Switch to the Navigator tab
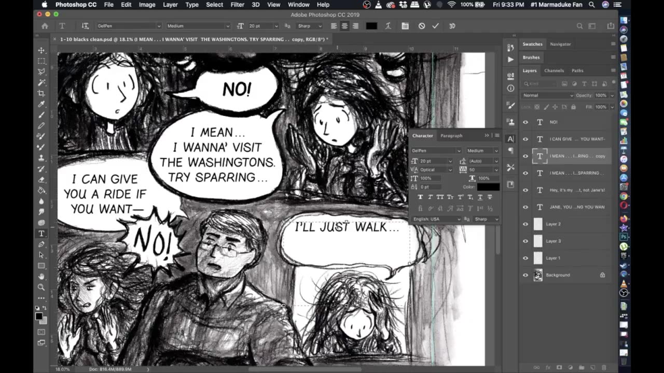 pyautogui.click(x=560, y=45)
